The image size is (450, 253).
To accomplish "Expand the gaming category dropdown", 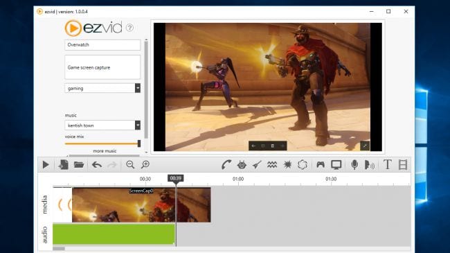I will (138, 88).
